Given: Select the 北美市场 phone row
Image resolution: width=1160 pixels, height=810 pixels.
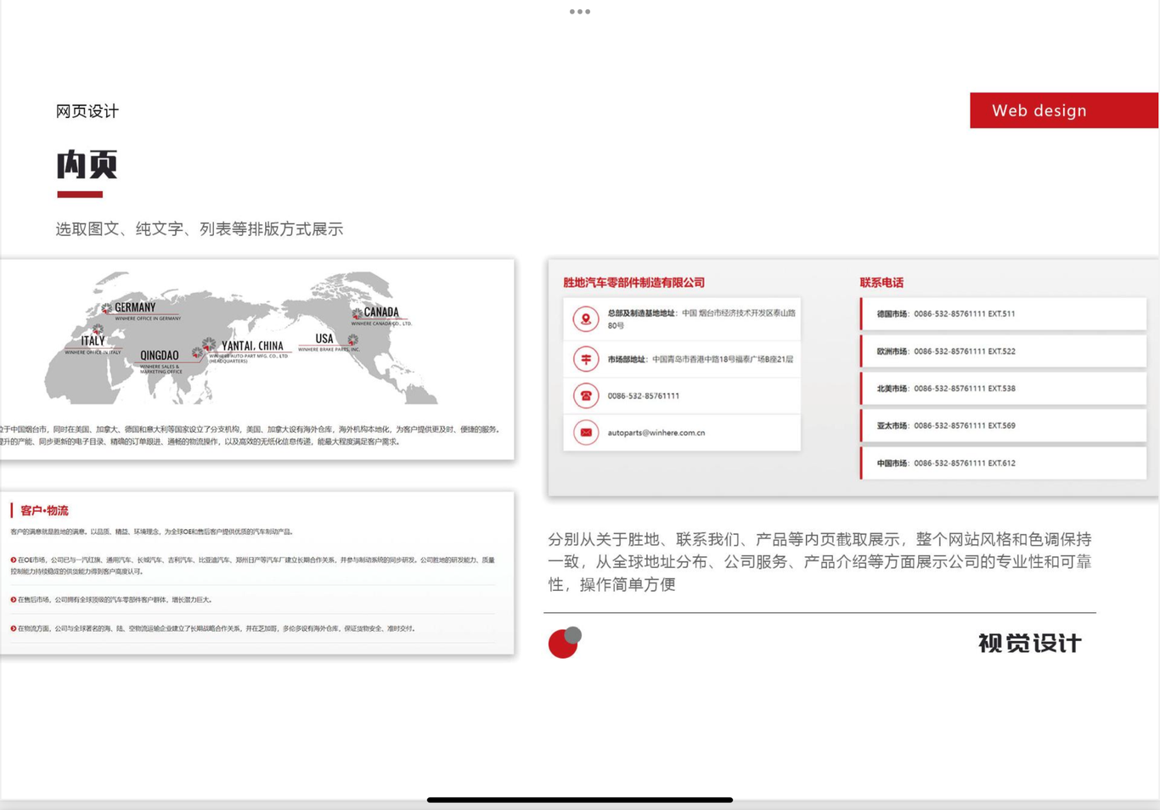Looking at the screenshot, I should click(x=1003, y=389).
